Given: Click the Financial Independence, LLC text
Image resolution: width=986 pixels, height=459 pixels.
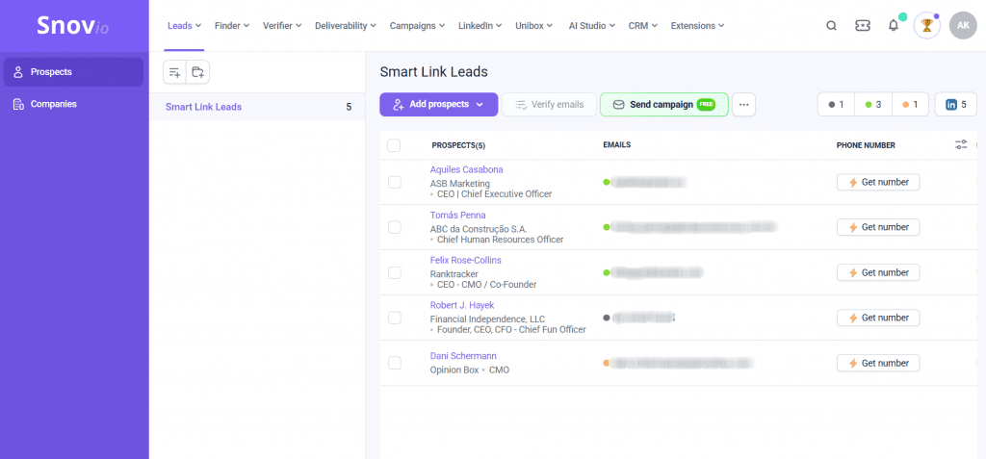Looking at the screenshot, I should click(x=487, y=319).
